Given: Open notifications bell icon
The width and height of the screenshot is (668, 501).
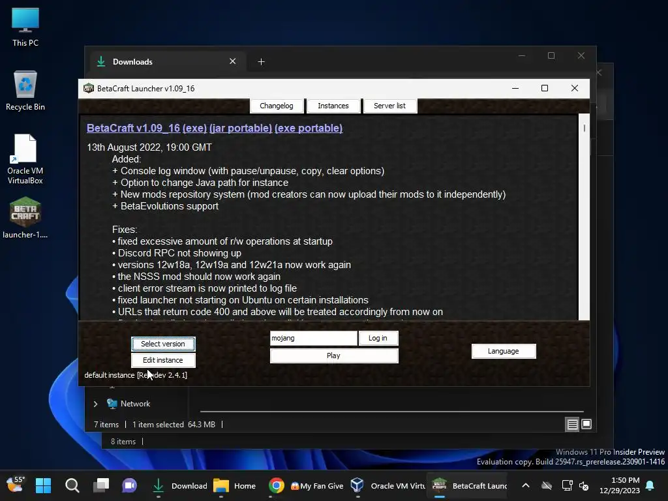Looking at the screenshot, I should (650, 485).
